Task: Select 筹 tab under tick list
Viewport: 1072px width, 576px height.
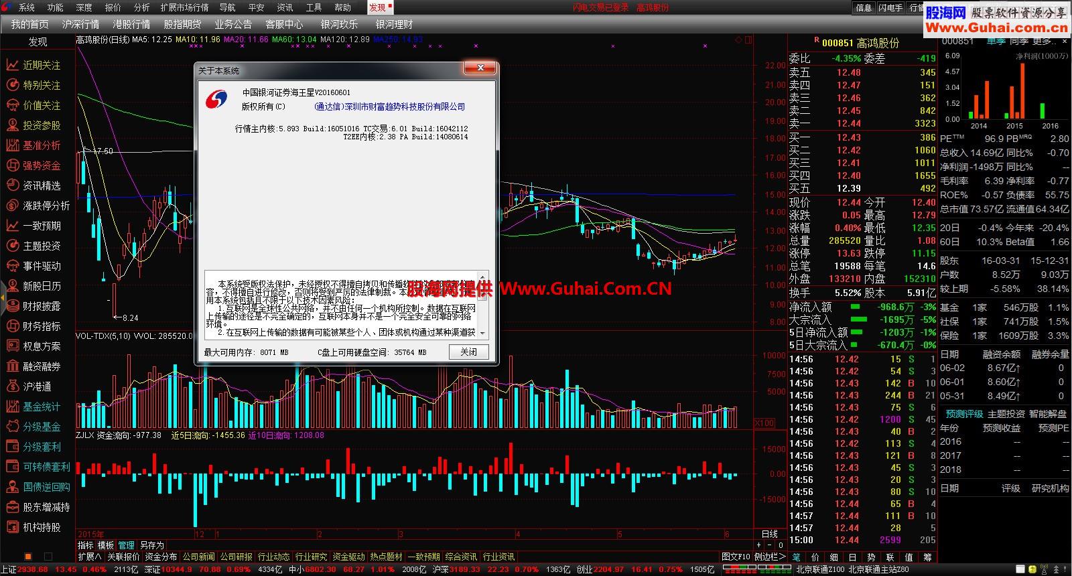Action: [x=927, y=557]
